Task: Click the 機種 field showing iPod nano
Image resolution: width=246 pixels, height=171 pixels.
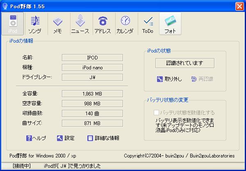Action: tap(92, 68)
